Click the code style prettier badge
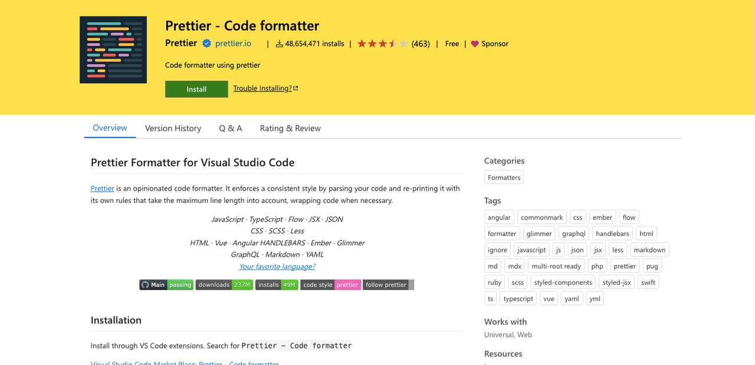 (x=330, y=285)
